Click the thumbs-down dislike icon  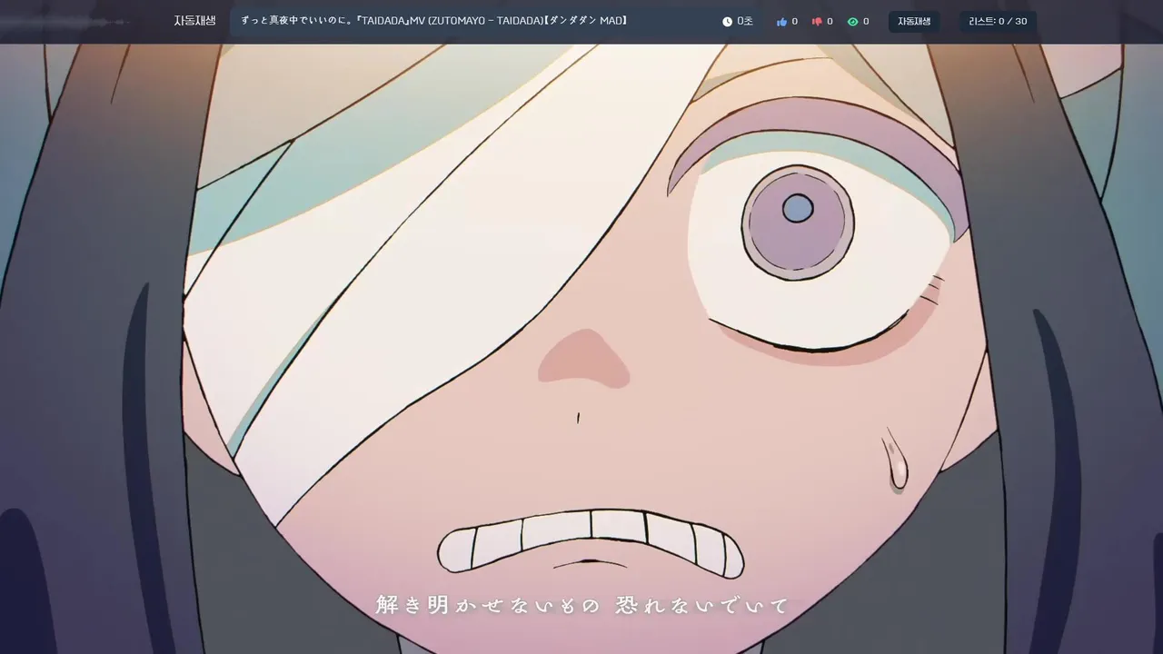[817, 21]
